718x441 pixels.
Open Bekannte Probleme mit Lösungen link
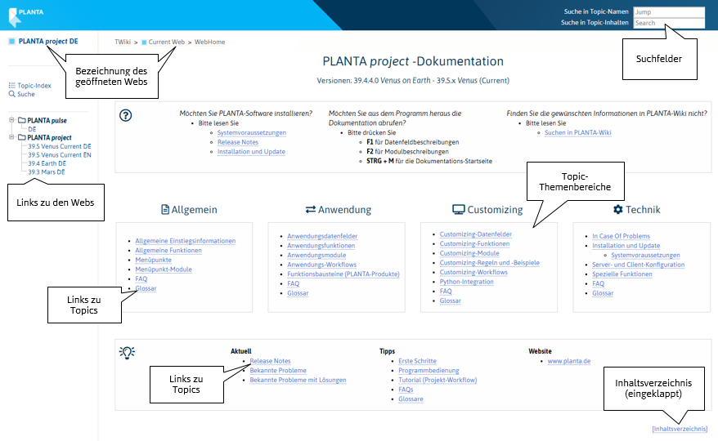298,380
